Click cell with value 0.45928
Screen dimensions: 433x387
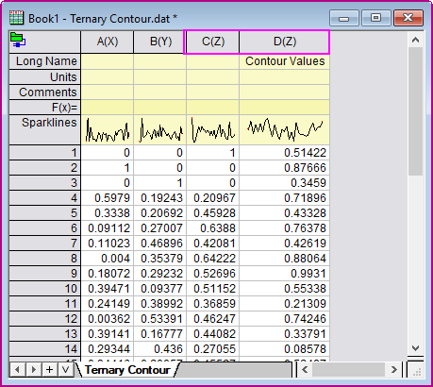[x=213, y=213]
